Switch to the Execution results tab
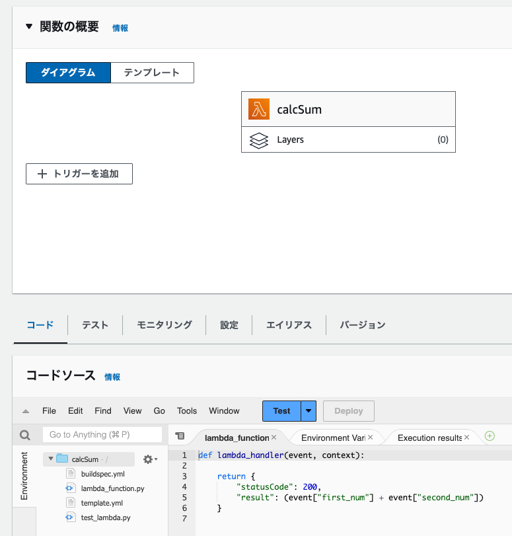Image resolution: width=512 pixels, height=536 pixels. click(429, 438)
